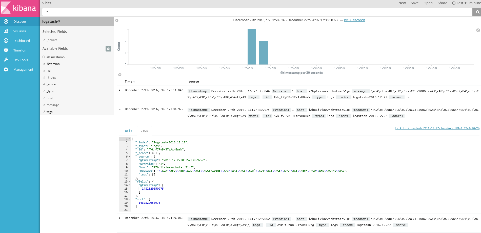Collapse the 16:57:30.975 log row
The width and height of the screenshot is (481, 233).
click(120, 109)
